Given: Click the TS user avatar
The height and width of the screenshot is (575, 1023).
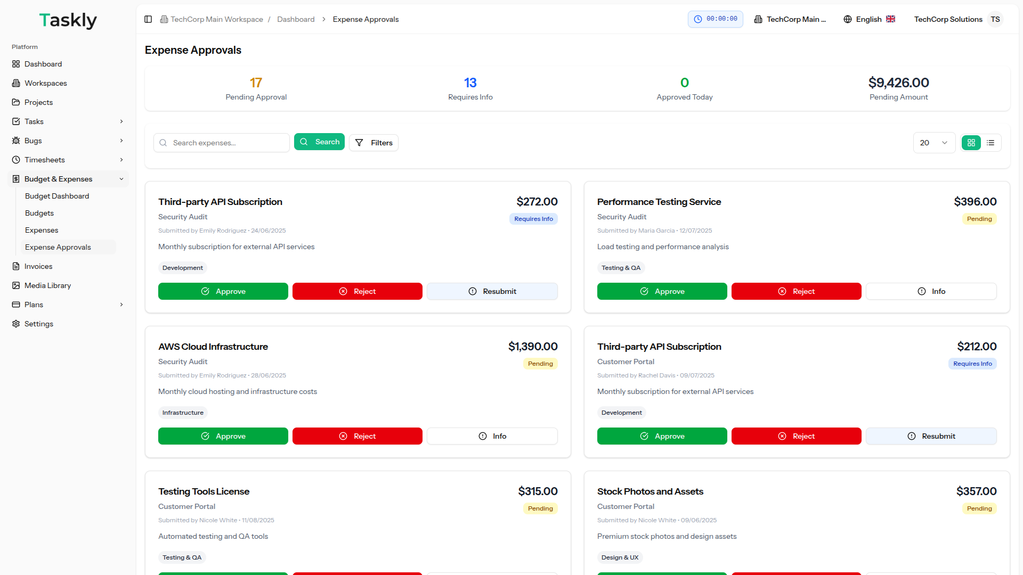Looking at the screenshot, I should [x=995, y=19].
